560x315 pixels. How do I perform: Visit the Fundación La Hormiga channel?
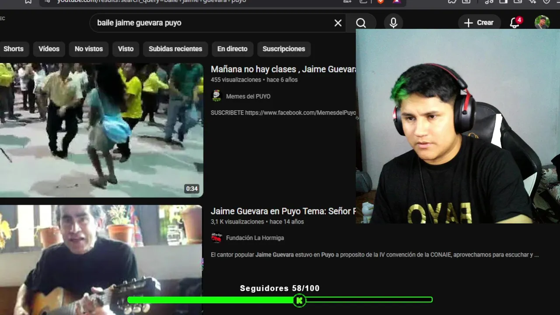point(255,238)
